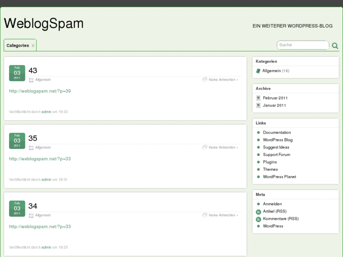Click the green bullet beside Documentation
Viewport: 343px width, 257px height.
259,133
